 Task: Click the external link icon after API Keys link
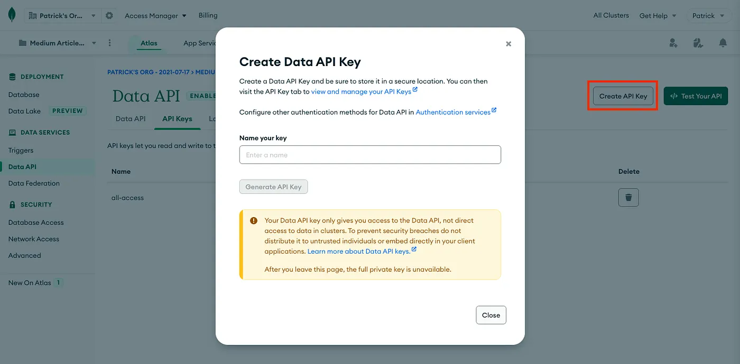coord(415,90)
